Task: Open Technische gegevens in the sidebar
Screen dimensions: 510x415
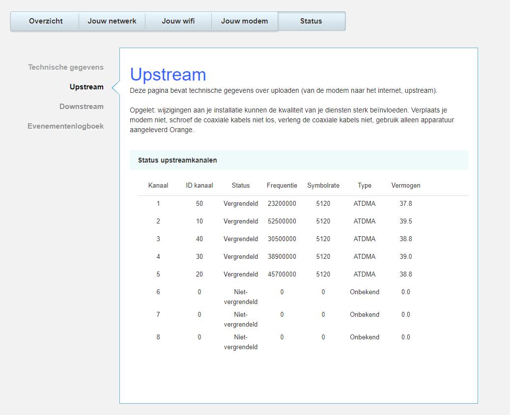Action: 66,67
